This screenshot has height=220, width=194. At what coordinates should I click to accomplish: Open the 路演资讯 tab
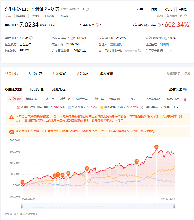coord(106,73)
